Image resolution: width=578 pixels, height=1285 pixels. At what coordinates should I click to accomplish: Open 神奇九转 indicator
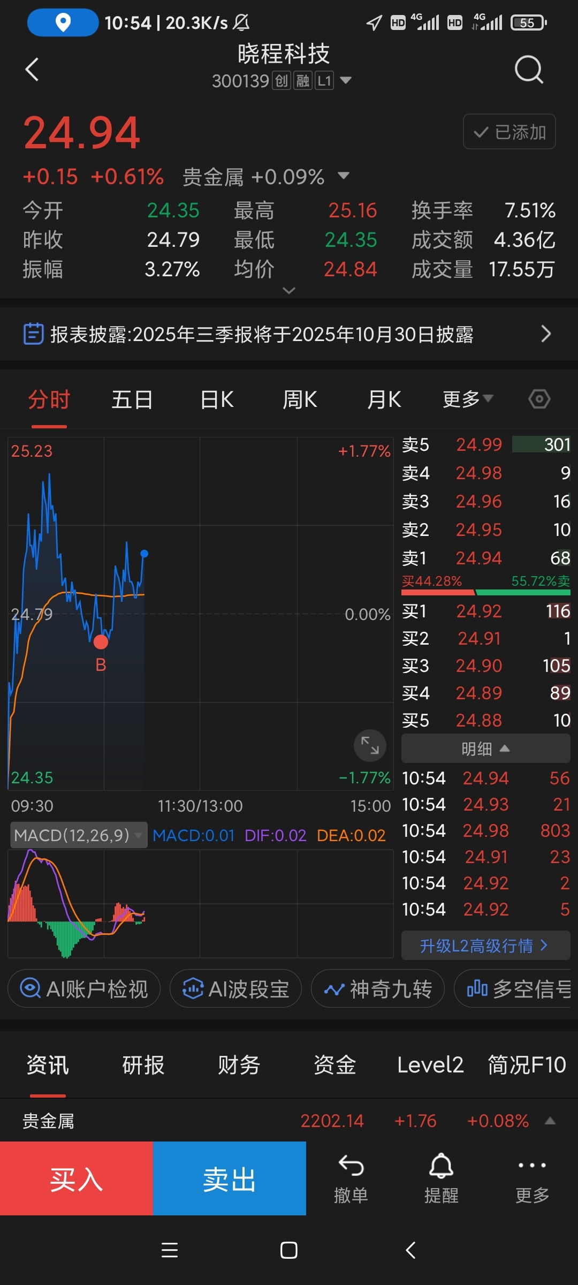[378, 988]
